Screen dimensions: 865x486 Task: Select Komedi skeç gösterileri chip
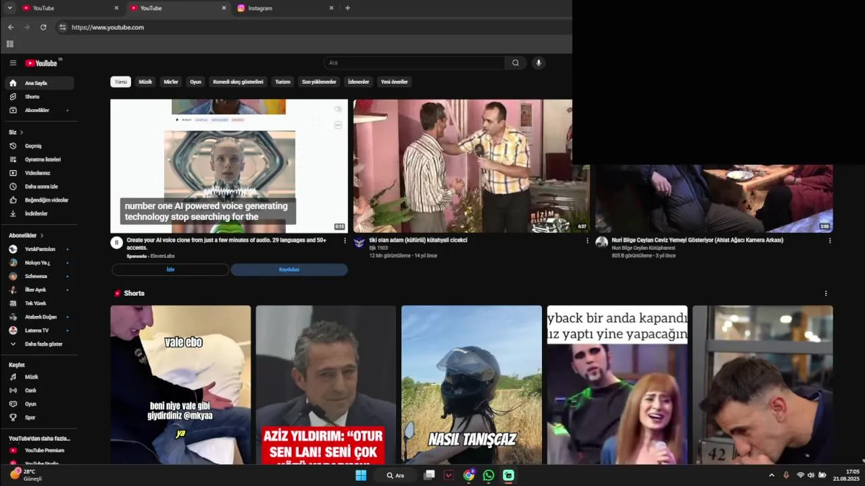(238, 82)
